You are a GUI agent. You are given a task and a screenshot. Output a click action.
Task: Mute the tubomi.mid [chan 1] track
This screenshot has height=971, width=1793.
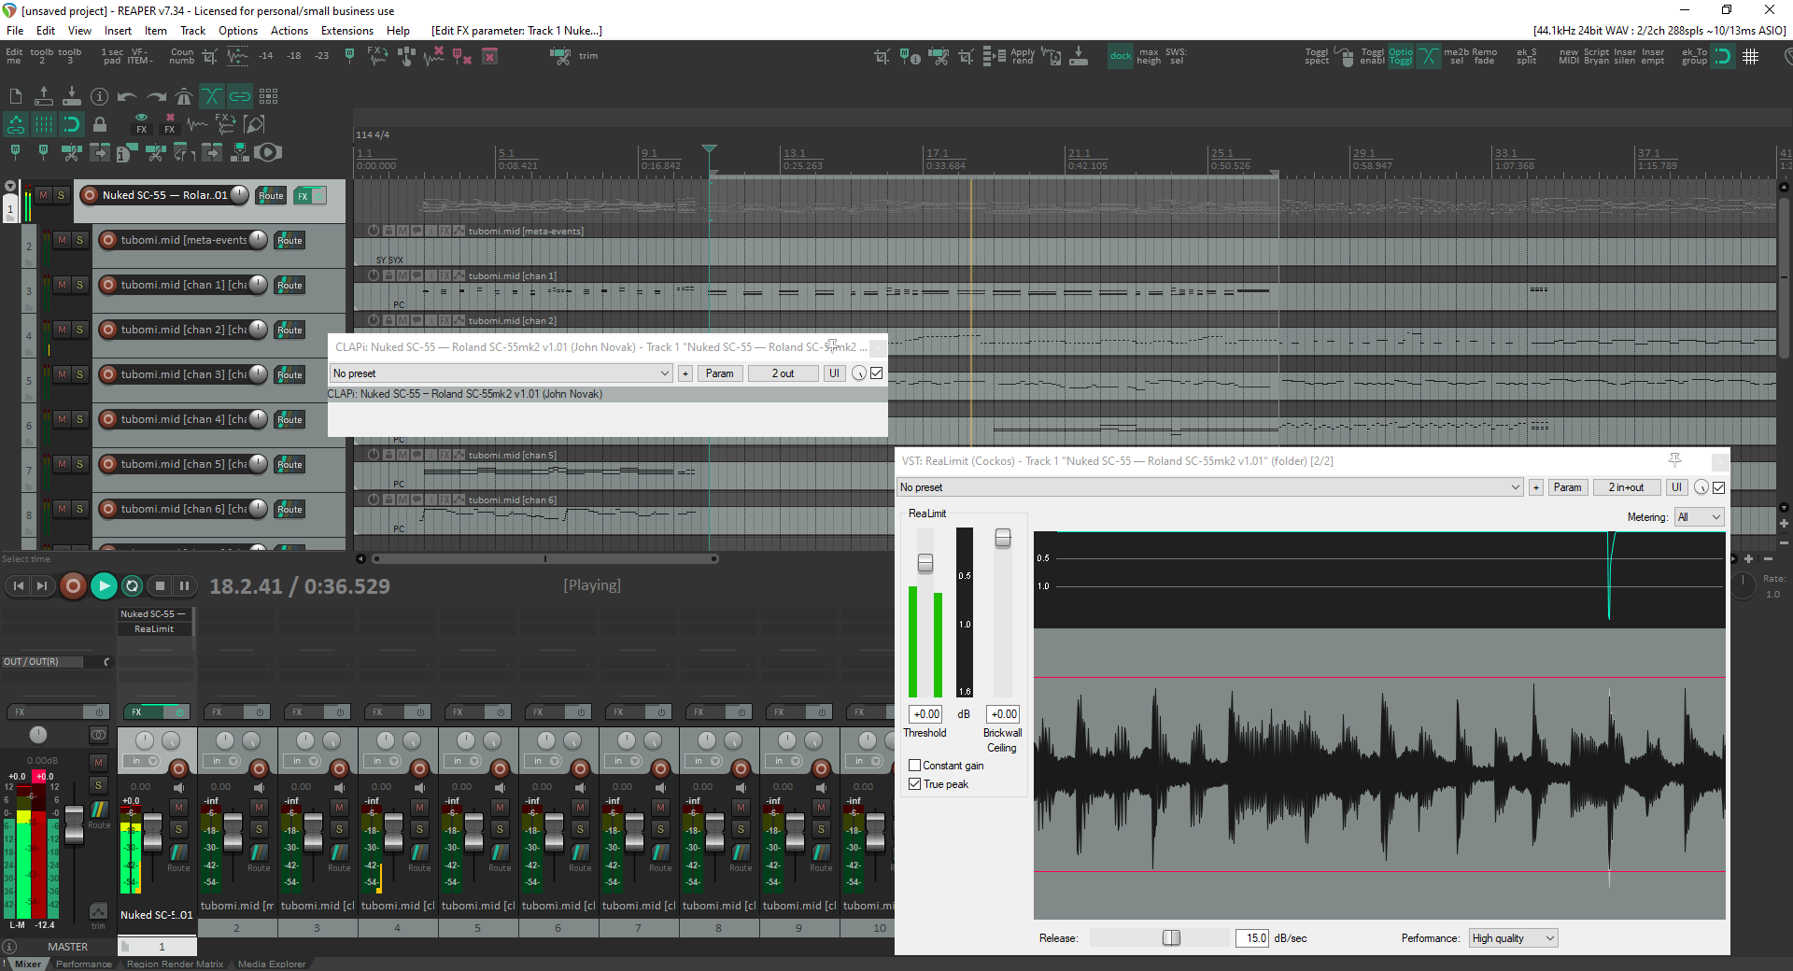[x=62, y=285]
